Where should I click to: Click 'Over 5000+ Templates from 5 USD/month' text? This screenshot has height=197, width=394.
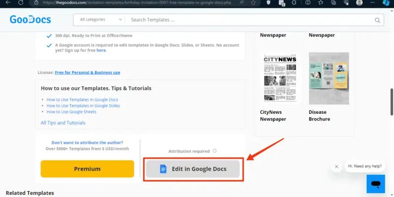coord(87,149)
